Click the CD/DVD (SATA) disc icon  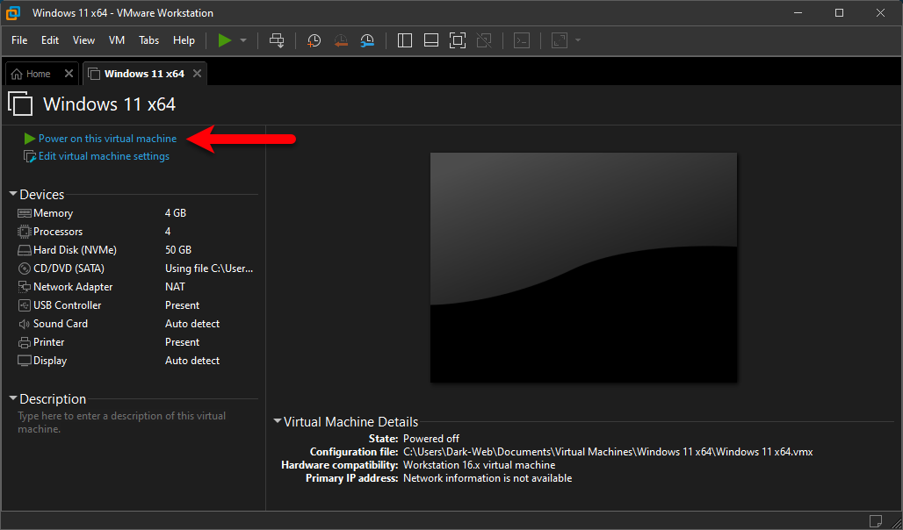pyautogui.click(x=25, y=269)
